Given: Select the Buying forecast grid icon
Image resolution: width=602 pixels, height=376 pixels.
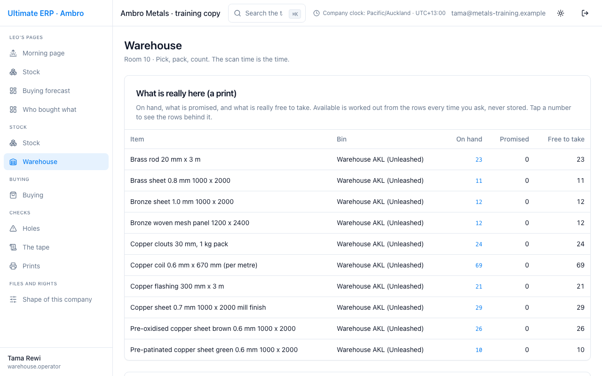Looking at the screenshot, I should pyautogui.click(x=13, y=91).
